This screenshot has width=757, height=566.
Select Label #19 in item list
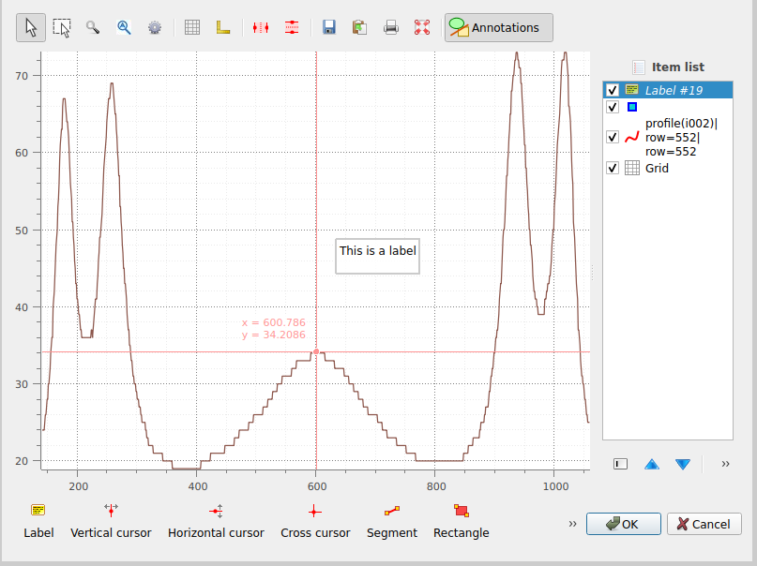click(x=668, y=90)
